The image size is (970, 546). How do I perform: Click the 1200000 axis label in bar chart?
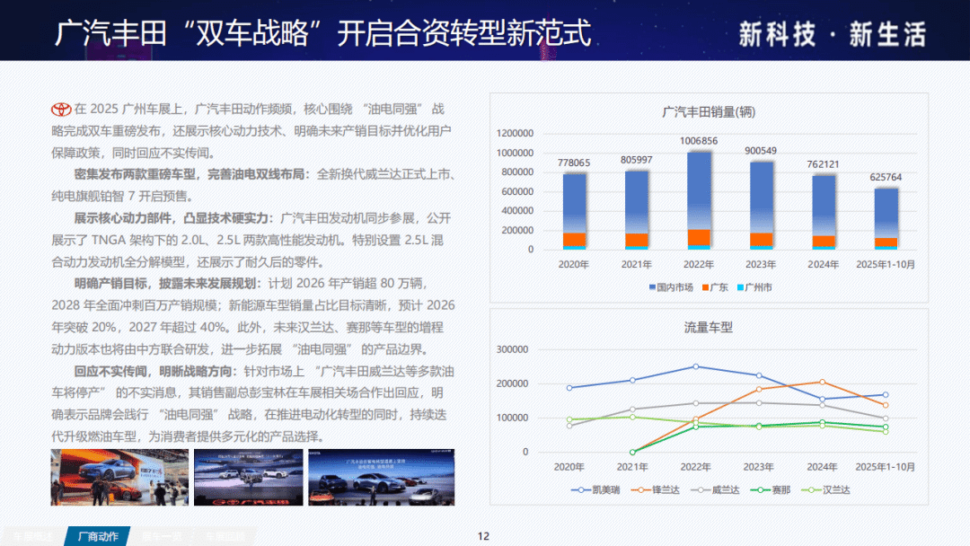(x=515, y=134)
